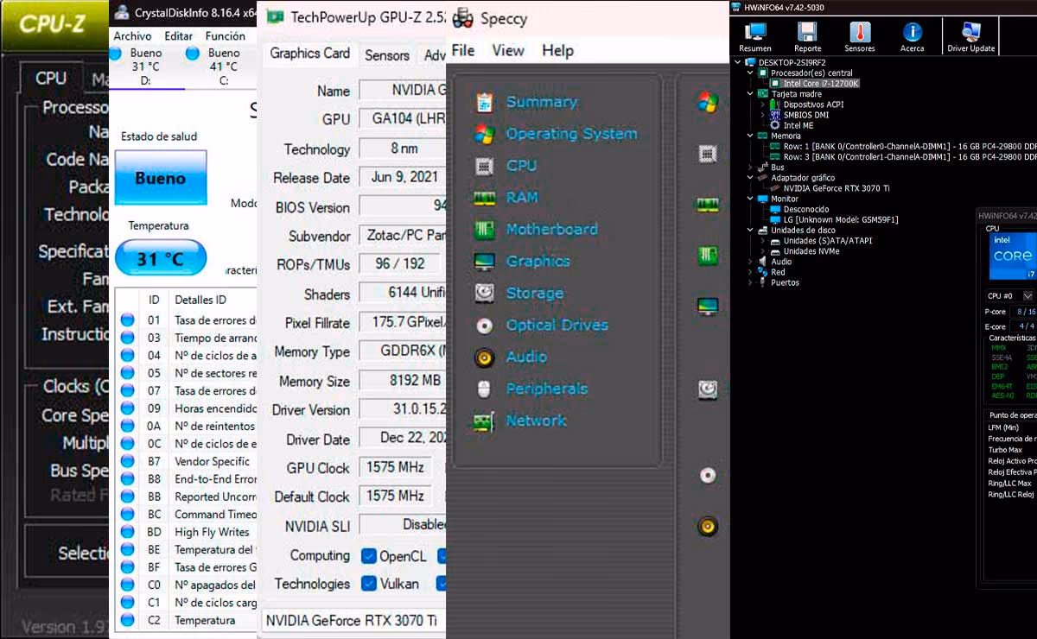This screenshot has width=1037, height=639.
Task: Switch to Sensors tab in GPU-Z
Action: click(x=386, y=55)
